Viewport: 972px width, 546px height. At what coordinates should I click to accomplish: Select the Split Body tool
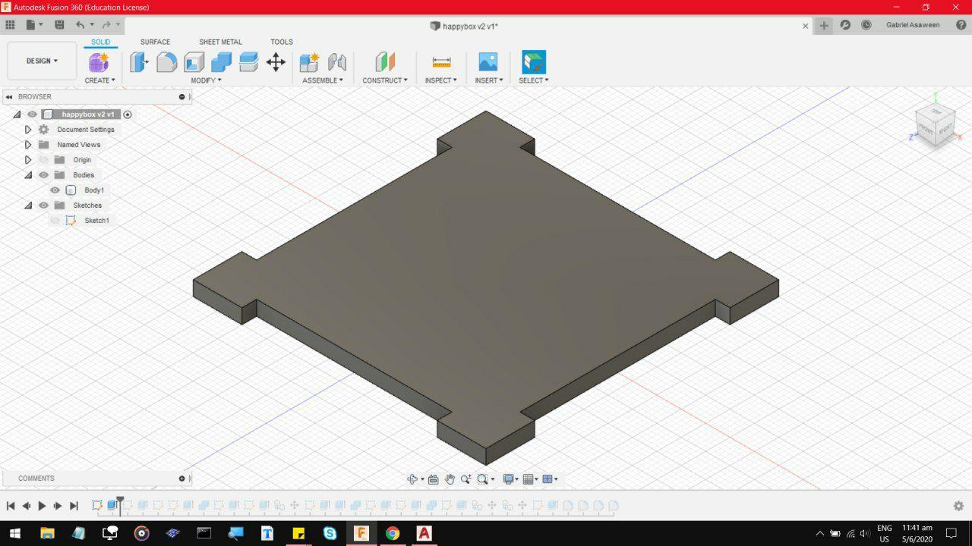248,62
